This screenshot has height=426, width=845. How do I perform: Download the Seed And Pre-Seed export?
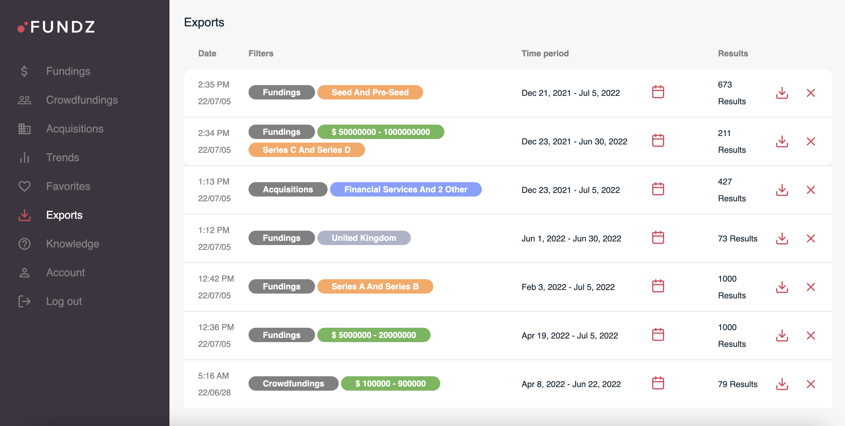tap(782, 93)
